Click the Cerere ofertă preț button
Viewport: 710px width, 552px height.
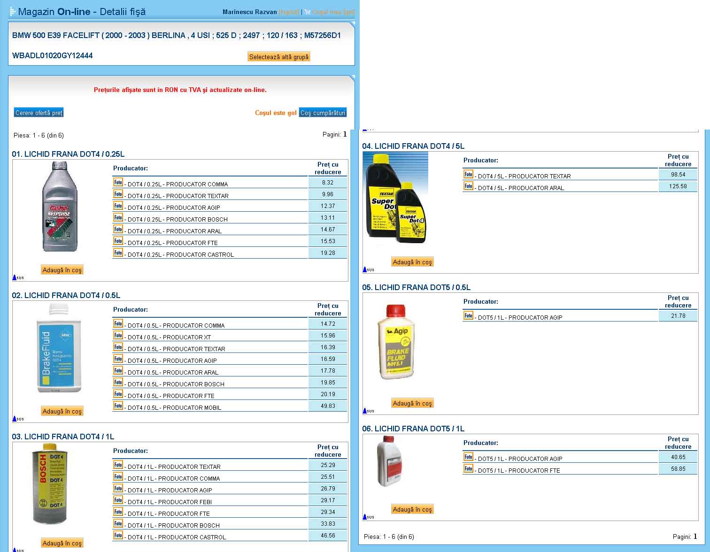pyautogui.click(x=39, y=113)
